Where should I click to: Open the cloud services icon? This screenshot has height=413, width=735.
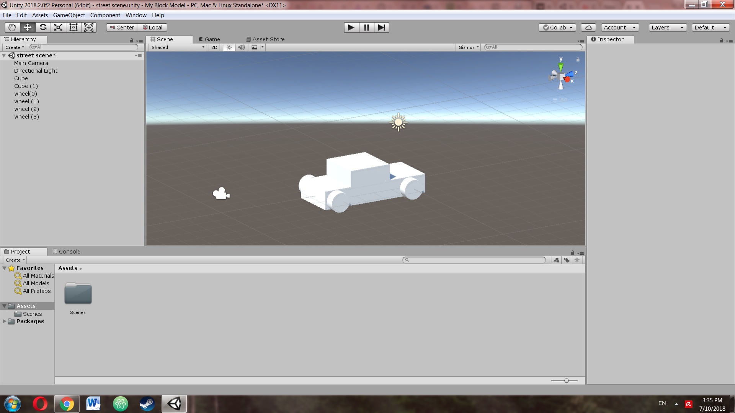pyautogui.click(x=588, y=28)
